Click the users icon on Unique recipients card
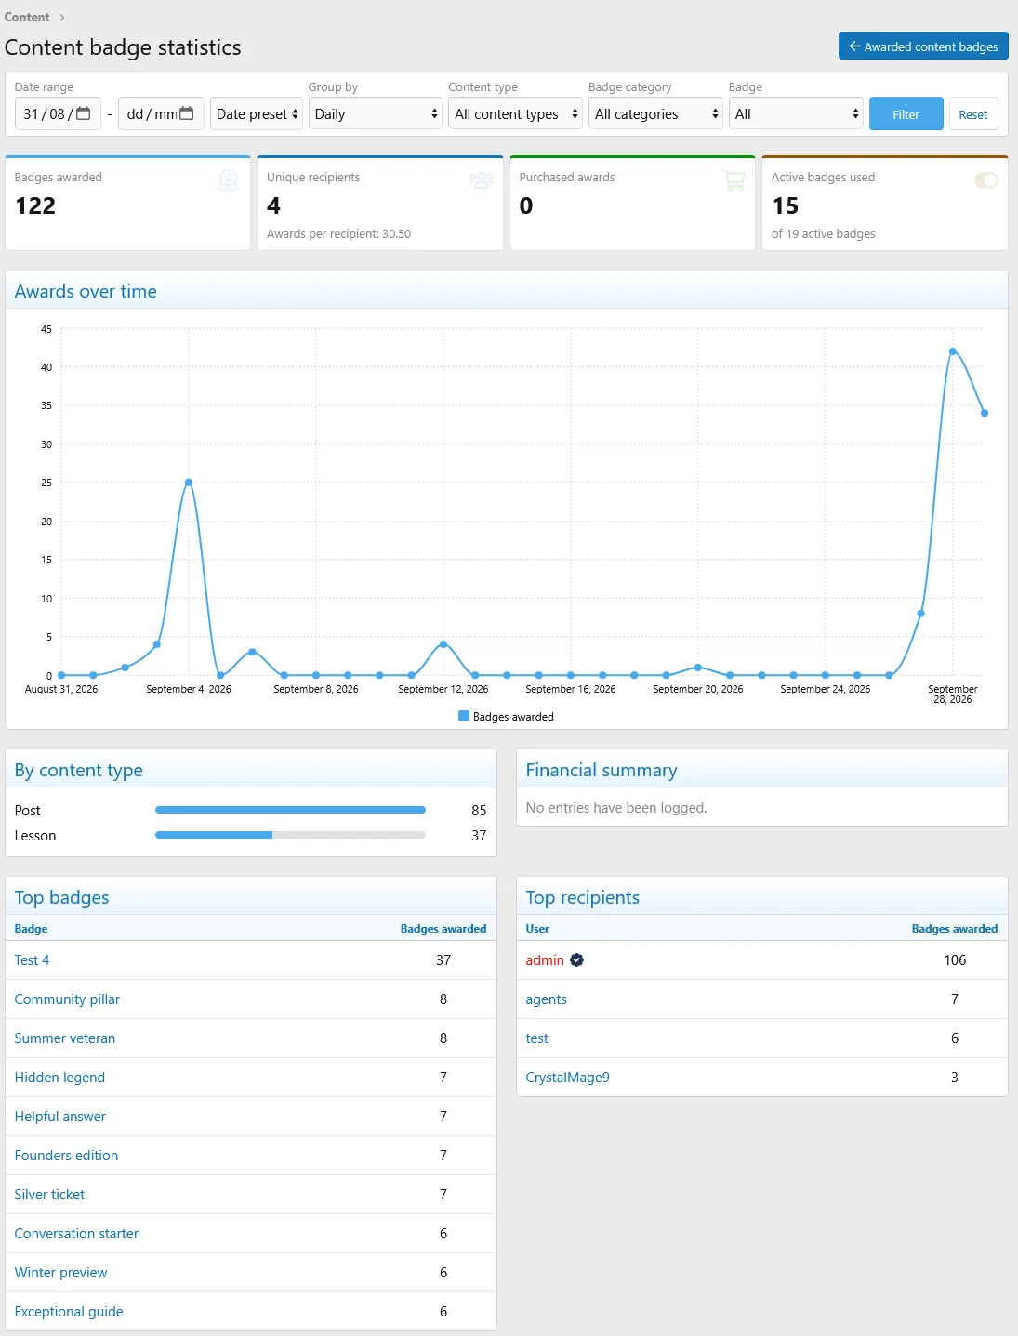1018x1336 pixels. 482,180
